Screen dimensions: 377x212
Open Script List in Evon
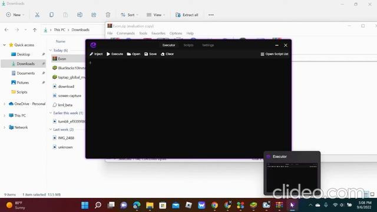[x=275, y=54]
